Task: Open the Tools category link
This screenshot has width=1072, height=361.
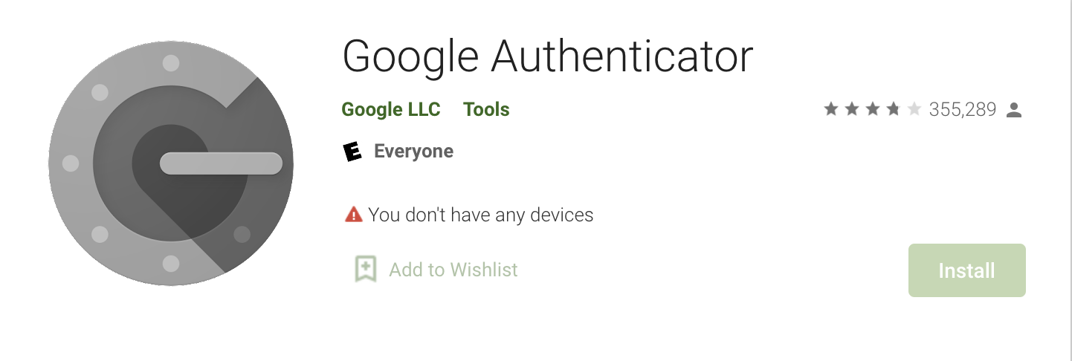Action: (486, 110)
